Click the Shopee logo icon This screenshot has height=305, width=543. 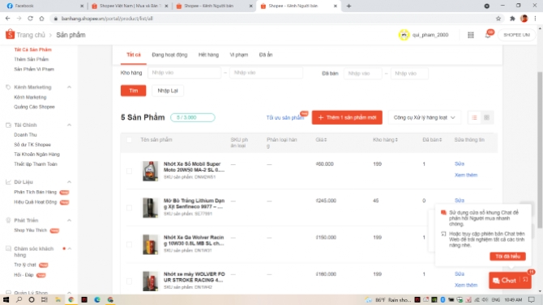(10, 34)
